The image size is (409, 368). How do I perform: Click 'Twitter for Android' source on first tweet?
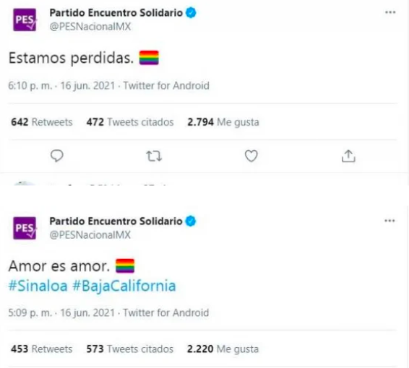(166, 86)
